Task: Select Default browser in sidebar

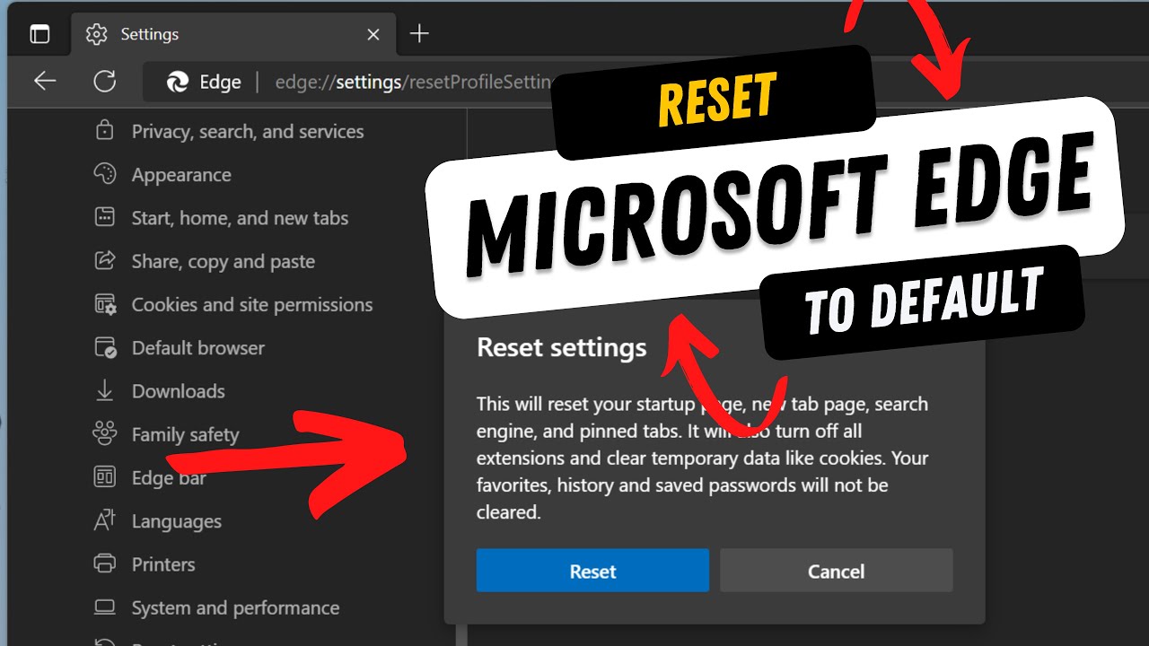Action: (x=197, y=348)
